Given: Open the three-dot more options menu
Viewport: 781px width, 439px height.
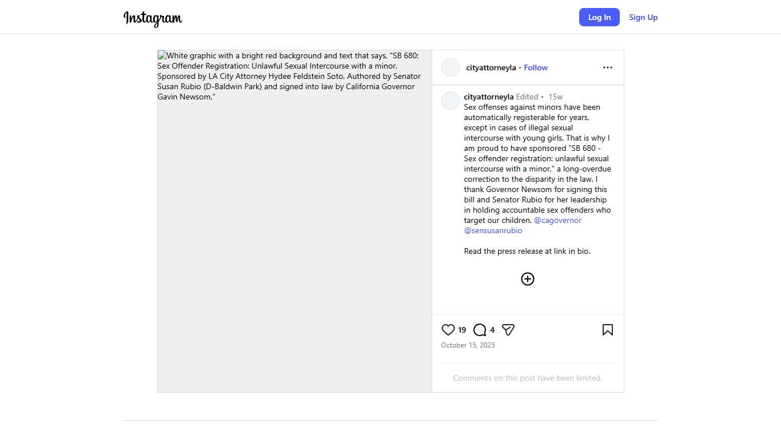Looking at the screenshot, I should point(607,67).
